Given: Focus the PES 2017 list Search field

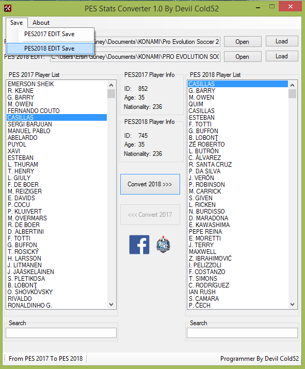Looking at the screenshot, I should 61,333.
